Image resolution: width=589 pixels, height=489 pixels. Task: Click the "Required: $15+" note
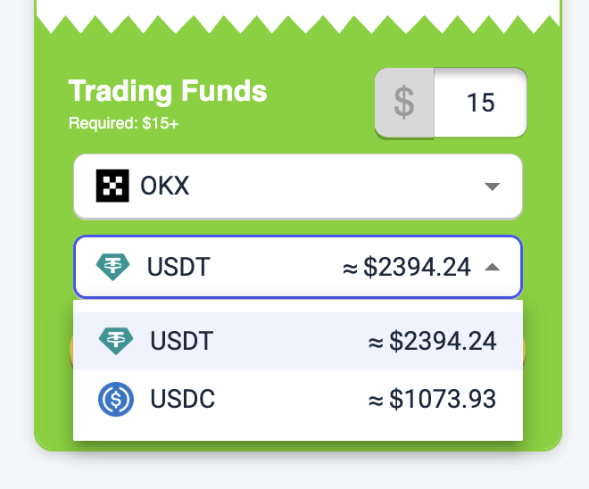[123, 122]
